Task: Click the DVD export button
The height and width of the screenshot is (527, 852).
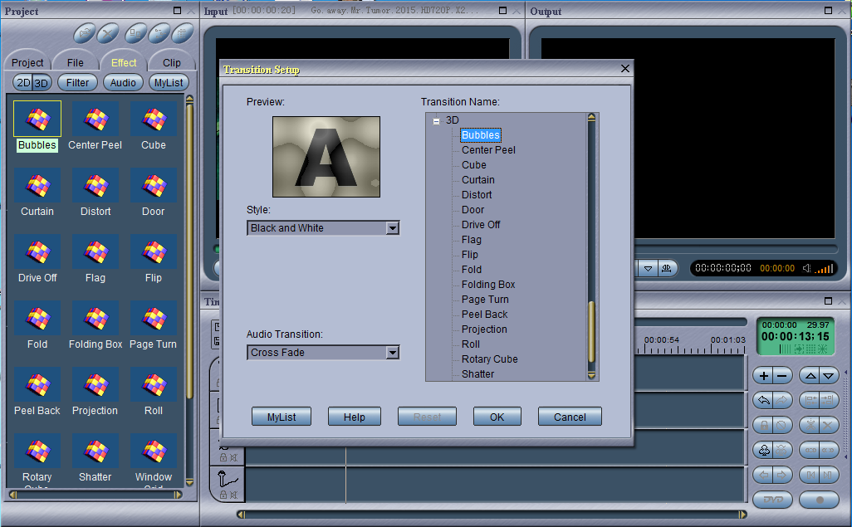Action: pos(772,500)
